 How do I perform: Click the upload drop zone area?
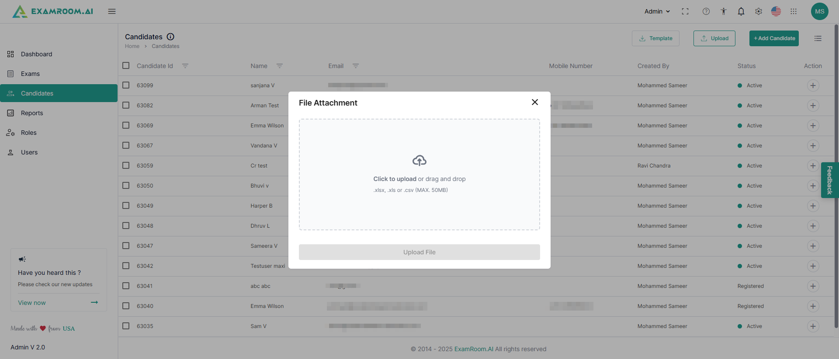tap(419, 174)
